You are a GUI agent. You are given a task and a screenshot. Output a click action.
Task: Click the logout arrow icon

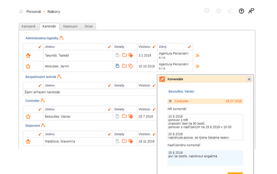click(x=230, y=11)
